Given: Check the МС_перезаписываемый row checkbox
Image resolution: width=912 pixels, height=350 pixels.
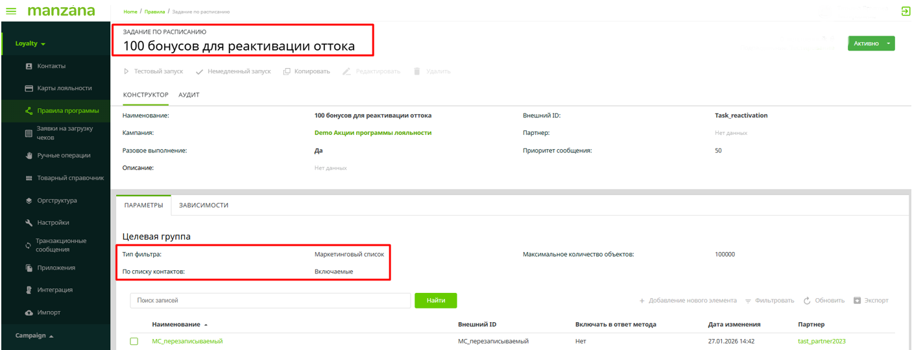Looking at the screenshot, I should [134, 341].
